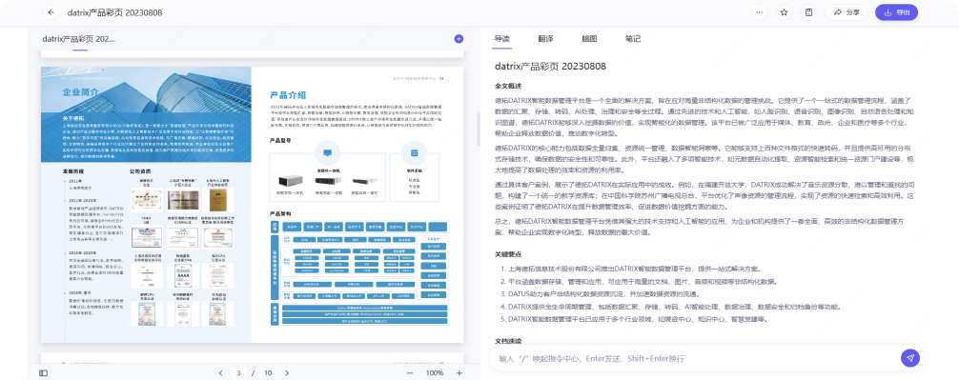Star this document as favorite
Image resolution: width=959 pixels, height=380 pixels.
[x=784, y=12]
